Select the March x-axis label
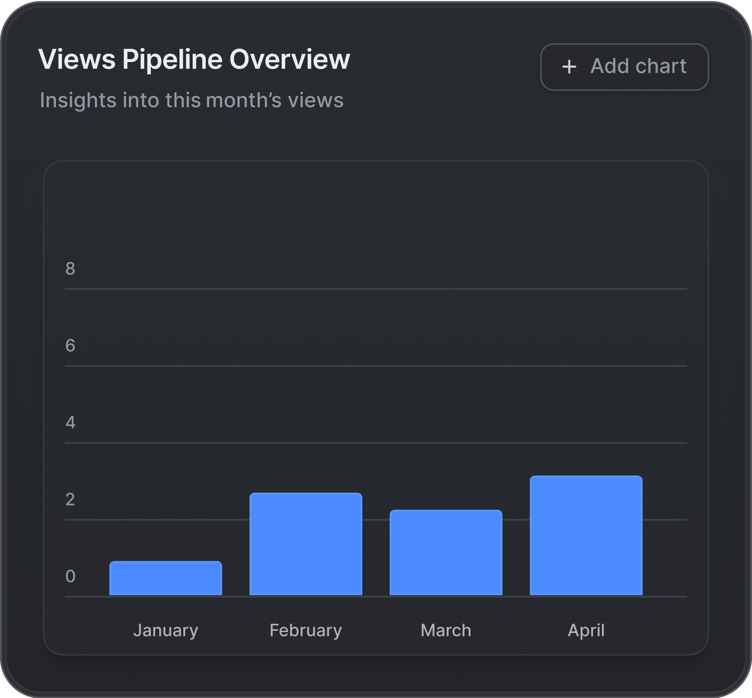Image resolution: width=752 pixels, height=698 pixels. click(x=446, y=630)
